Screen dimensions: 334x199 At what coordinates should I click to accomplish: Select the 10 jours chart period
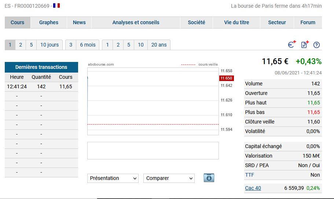[49, 45]
